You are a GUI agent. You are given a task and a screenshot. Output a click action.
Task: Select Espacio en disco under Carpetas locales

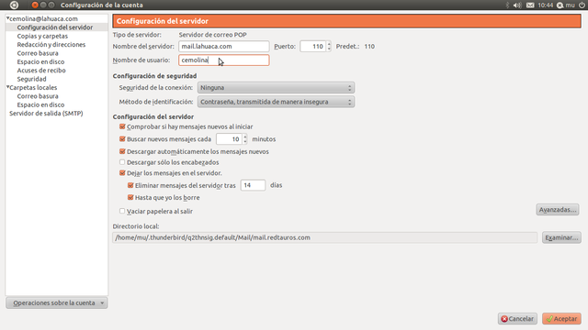tap(40, 104)
